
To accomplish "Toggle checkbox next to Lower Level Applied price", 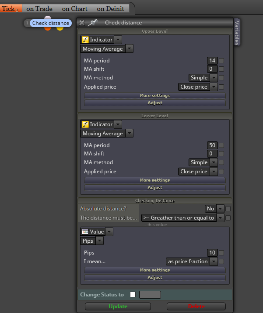I will 221,172.
